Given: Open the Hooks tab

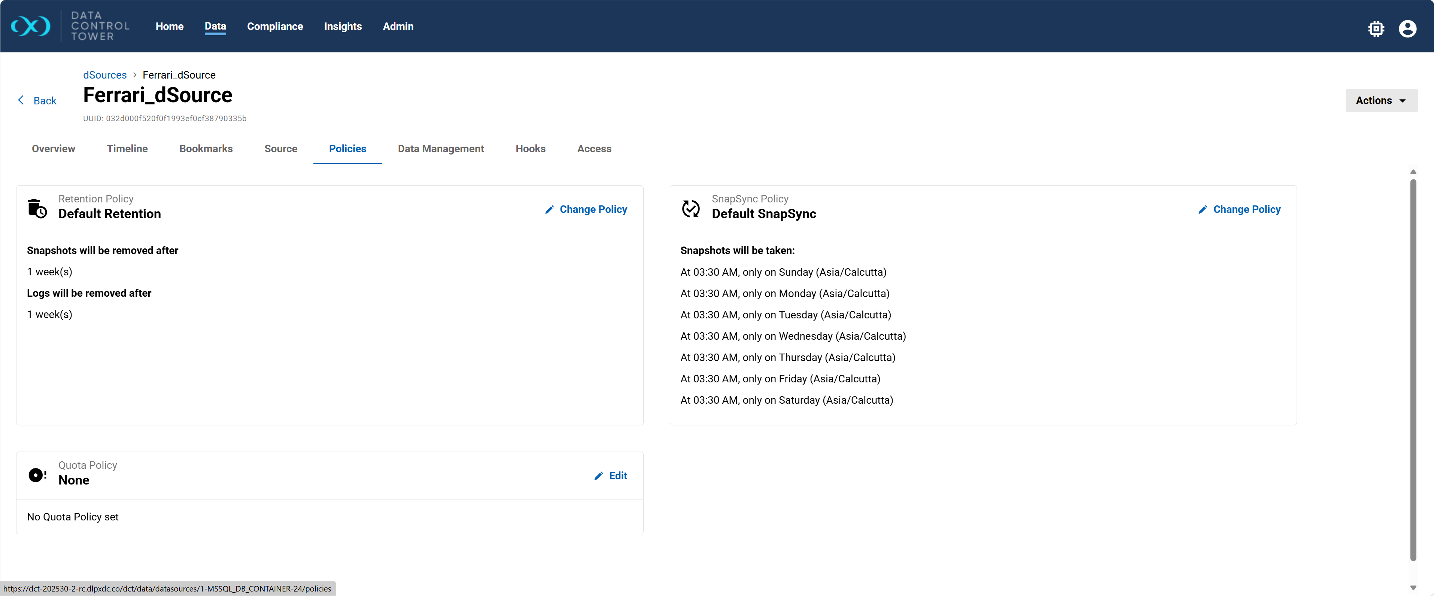Looking at the screenshot, I should (x=530, y=149).
